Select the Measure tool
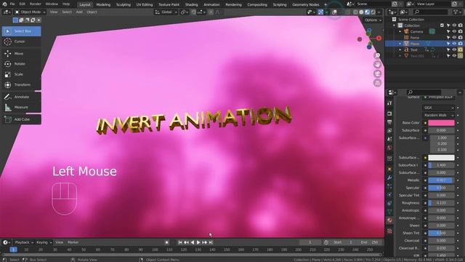This screenshot has height=262, width=465. click(21, 107)
